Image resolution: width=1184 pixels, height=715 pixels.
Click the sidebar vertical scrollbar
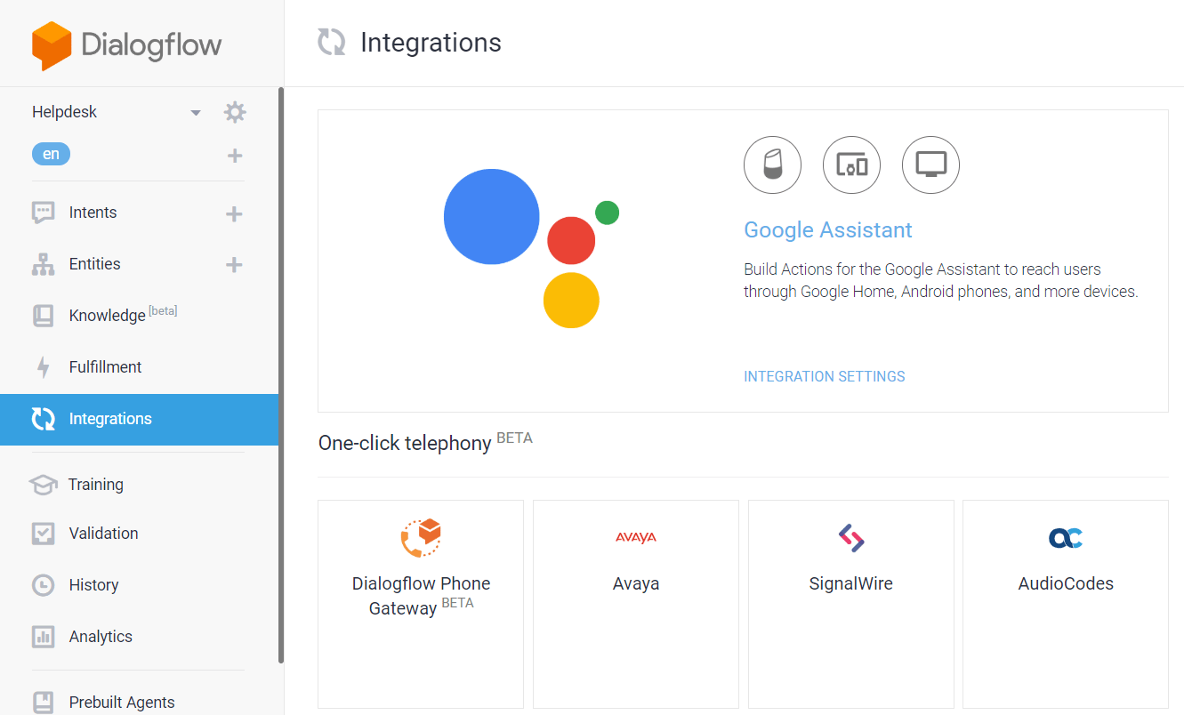[x=281, y=375]
